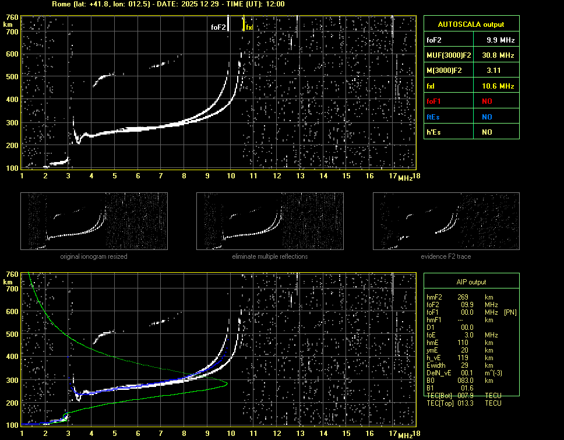Click the TEC[Top] 013.3 TECU entry
Viewport: 564px width, 440px height.
(464, 403)
